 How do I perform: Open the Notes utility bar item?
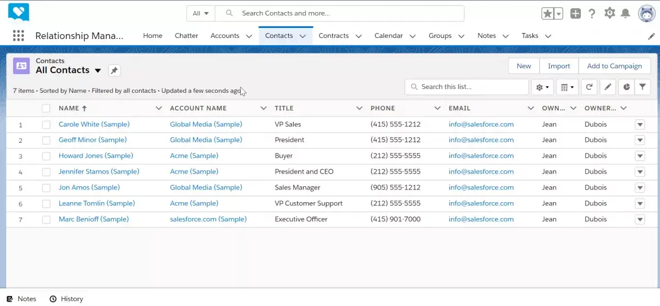(x=21, y=299)
